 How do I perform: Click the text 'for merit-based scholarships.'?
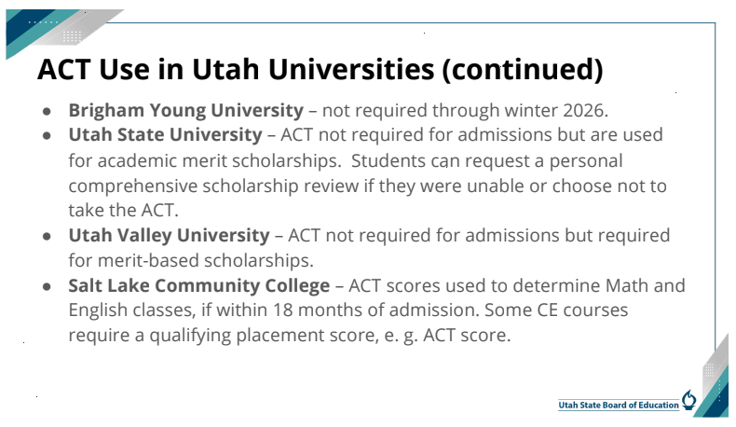coord(191,260)
